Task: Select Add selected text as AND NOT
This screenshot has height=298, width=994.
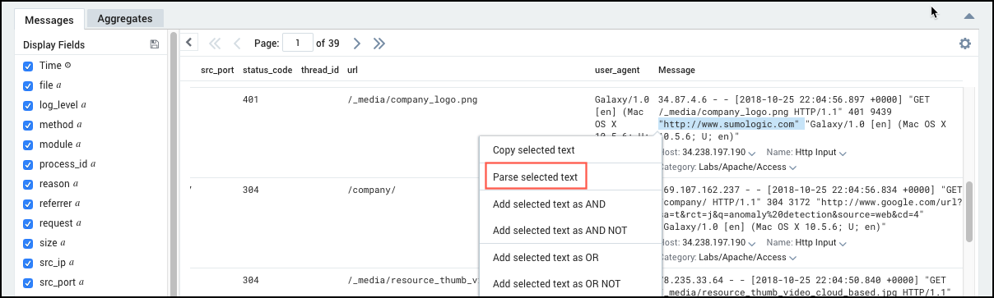Action: tap(560, 231)
